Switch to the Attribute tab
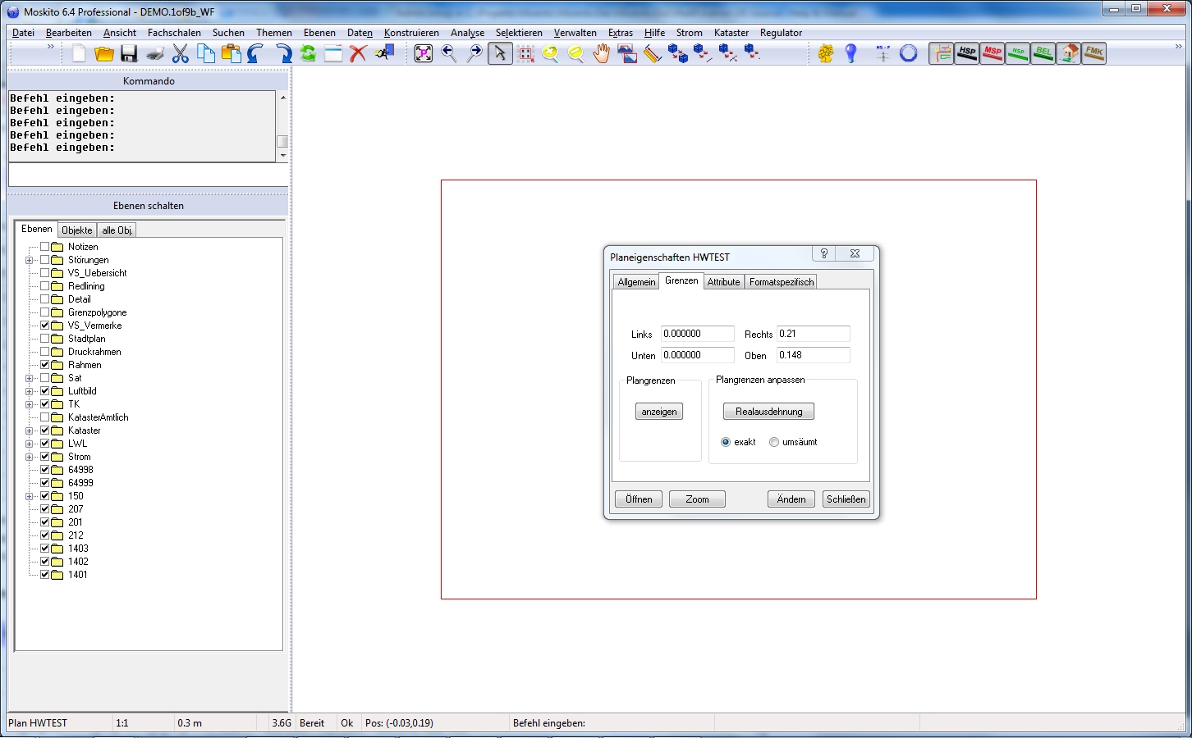 click(x=723, y=282)
